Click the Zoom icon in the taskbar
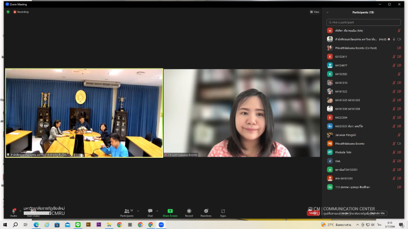408x229 pixels. (161, 224)
